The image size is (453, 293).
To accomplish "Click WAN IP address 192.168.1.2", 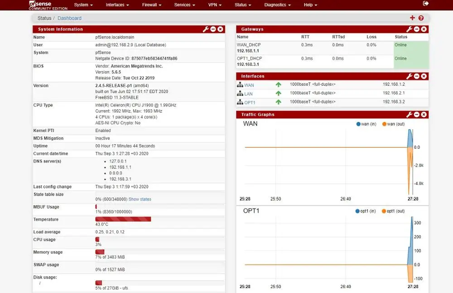I will coord(394,84).
